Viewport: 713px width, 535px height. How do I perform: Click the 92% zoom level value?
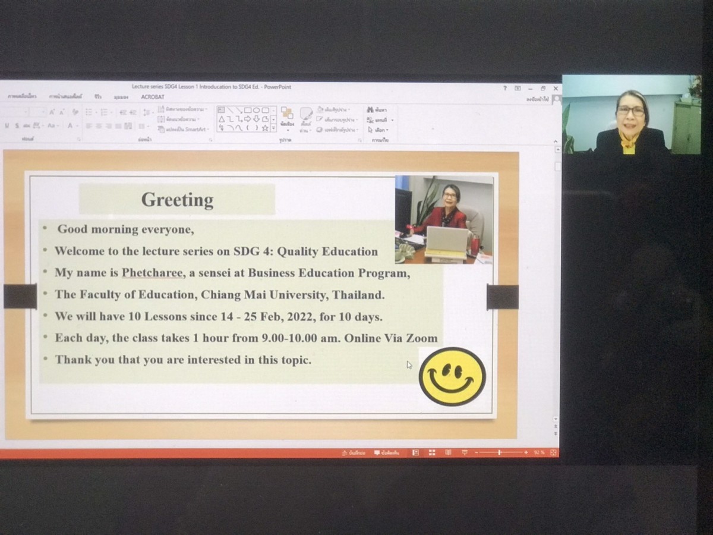(x=539, y=452)
